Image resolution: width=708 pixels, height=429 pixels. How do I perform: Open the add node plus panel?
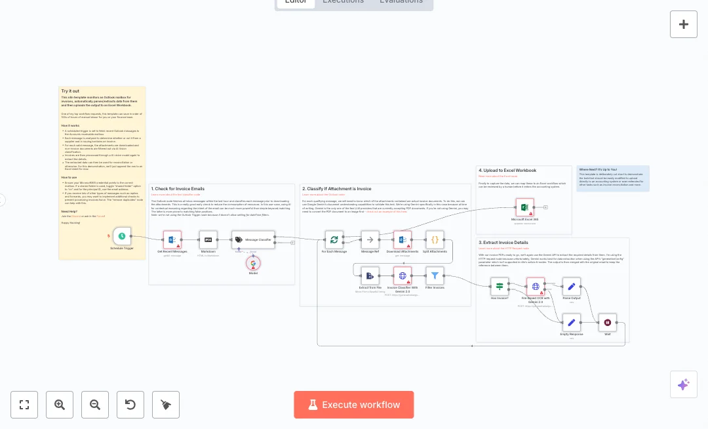point(684,24)
